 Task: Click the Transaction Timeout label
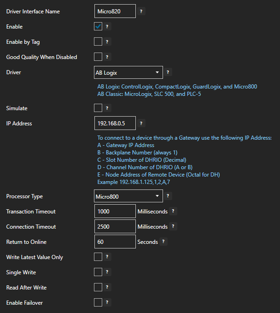[x=31, y=212]
